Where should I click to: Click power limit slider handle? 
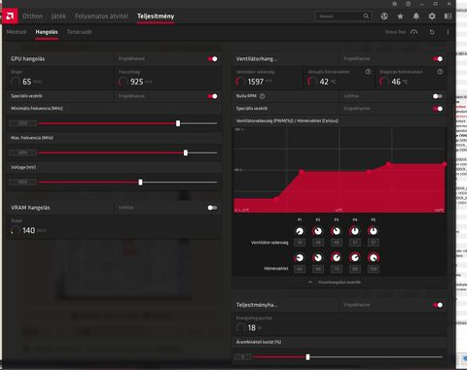[307, 357]
